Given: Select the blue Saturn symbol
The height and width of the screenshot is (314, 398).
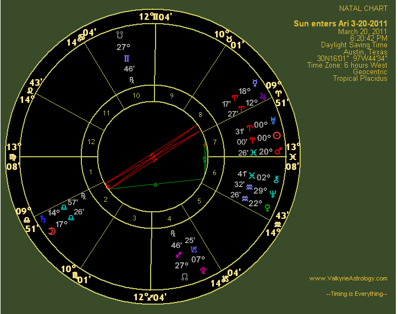Looking at the screenshot, I should 43,219.
